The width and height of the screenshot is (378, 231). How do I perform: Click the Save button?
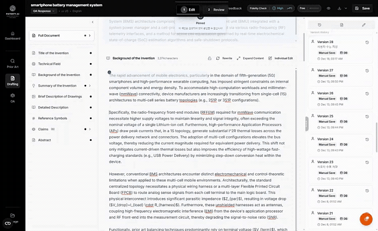pyautogui.click(x=362, y=8)
